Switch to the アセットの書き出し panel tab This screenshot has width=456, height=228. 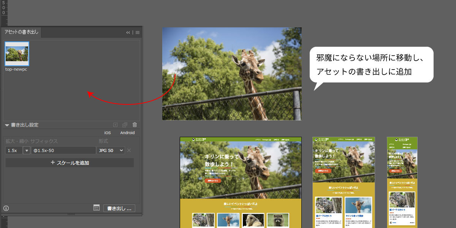pos(21,32)
